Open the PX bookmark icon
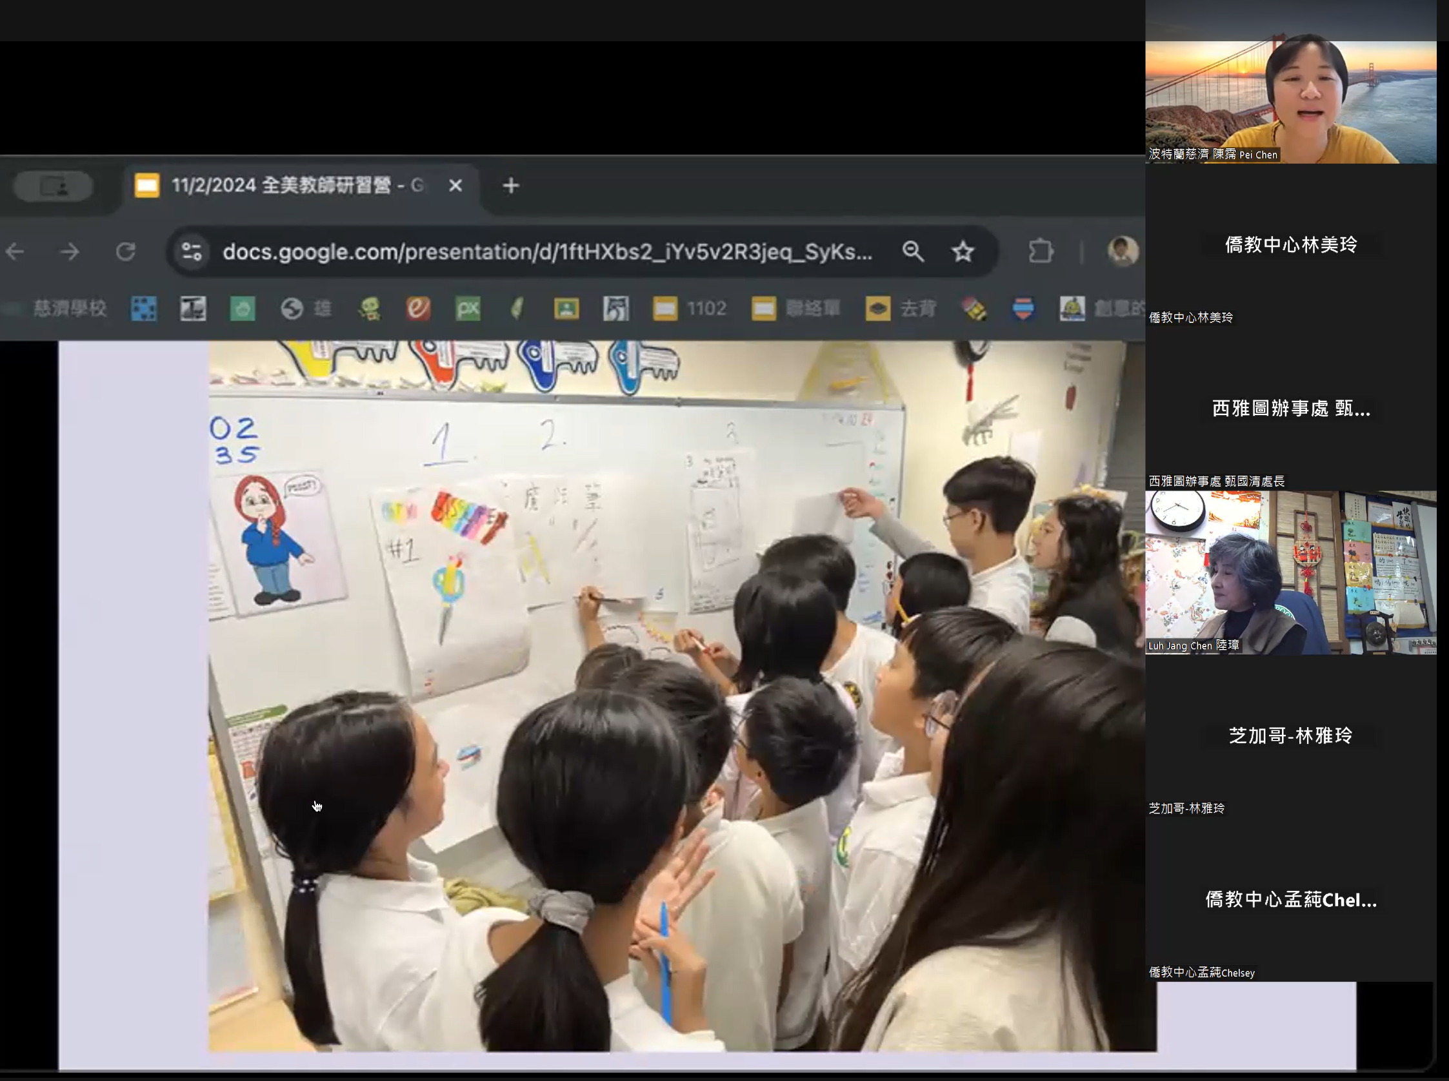 [468, 308]
